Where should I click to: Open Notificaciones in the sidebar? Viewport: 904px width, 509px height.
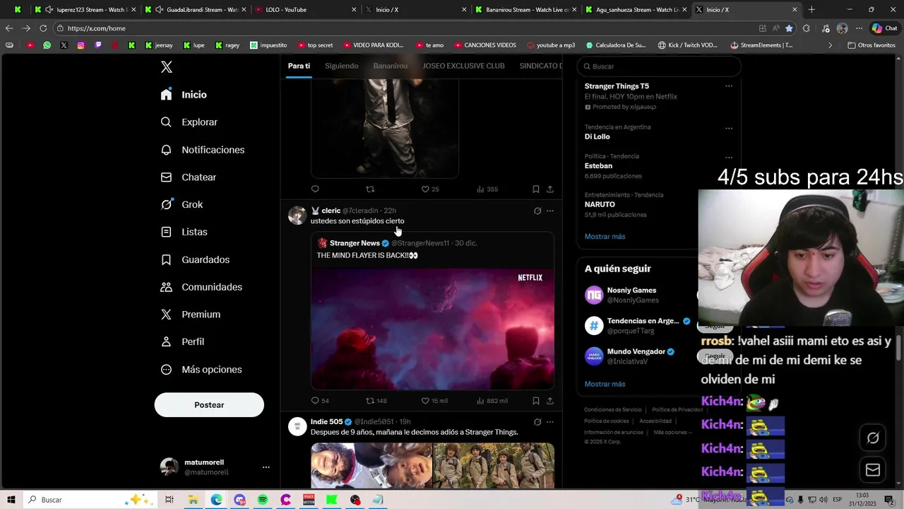[202, 150]
